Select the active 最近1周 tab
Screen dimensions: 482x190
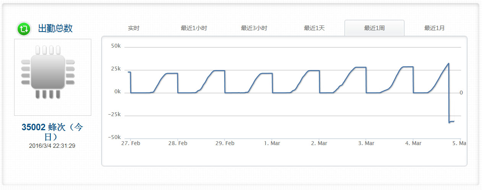[x=374, y=28]
